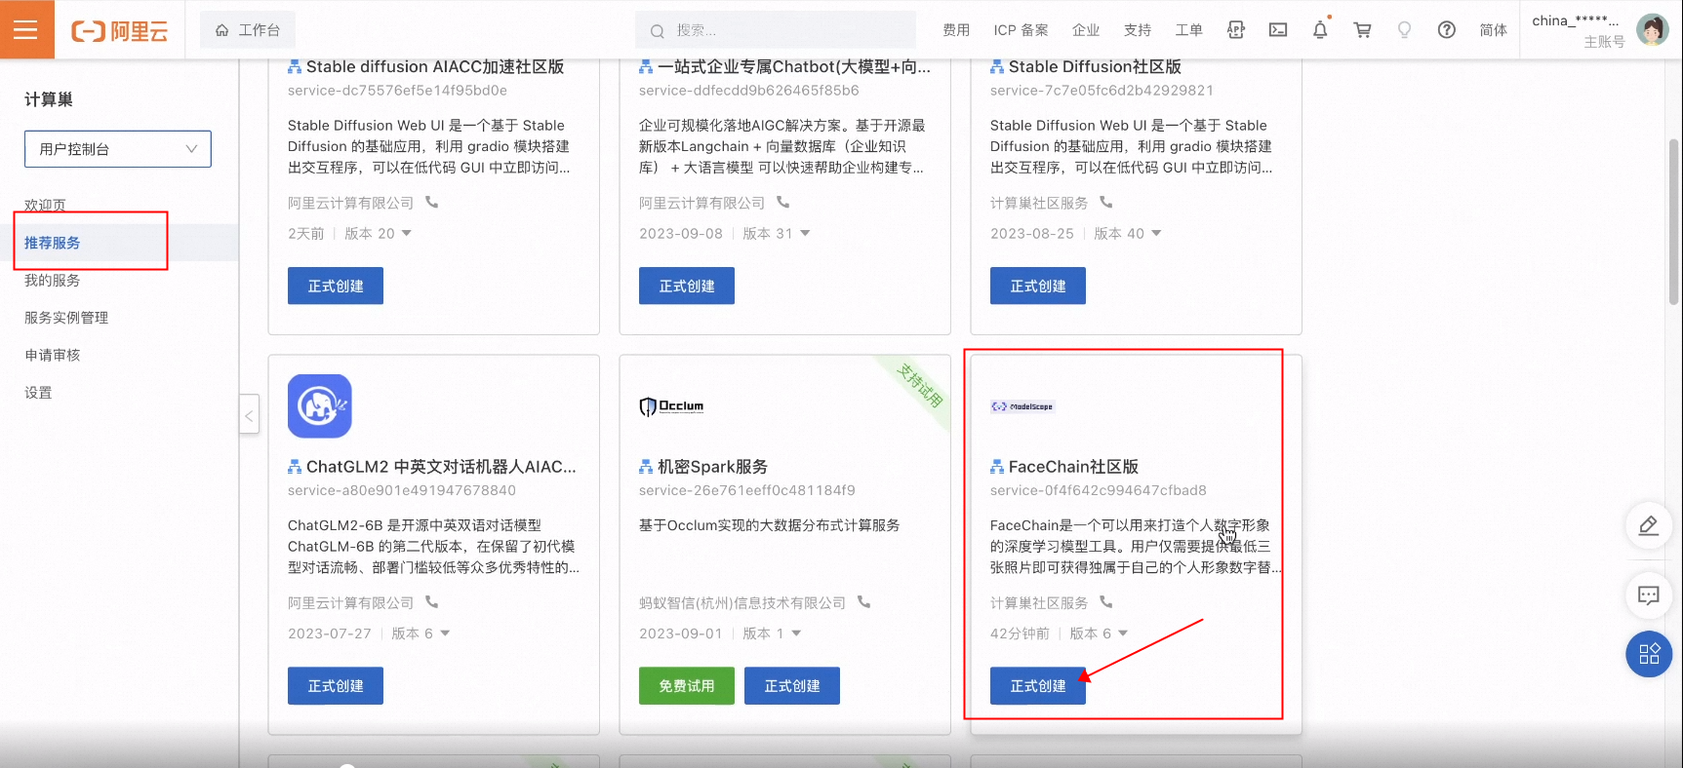
Task: Open the user avatar account menu
Action: click(1652, 30)
